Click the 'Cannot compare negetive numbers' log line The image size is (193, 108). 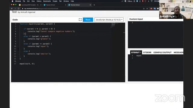point(51,31)
